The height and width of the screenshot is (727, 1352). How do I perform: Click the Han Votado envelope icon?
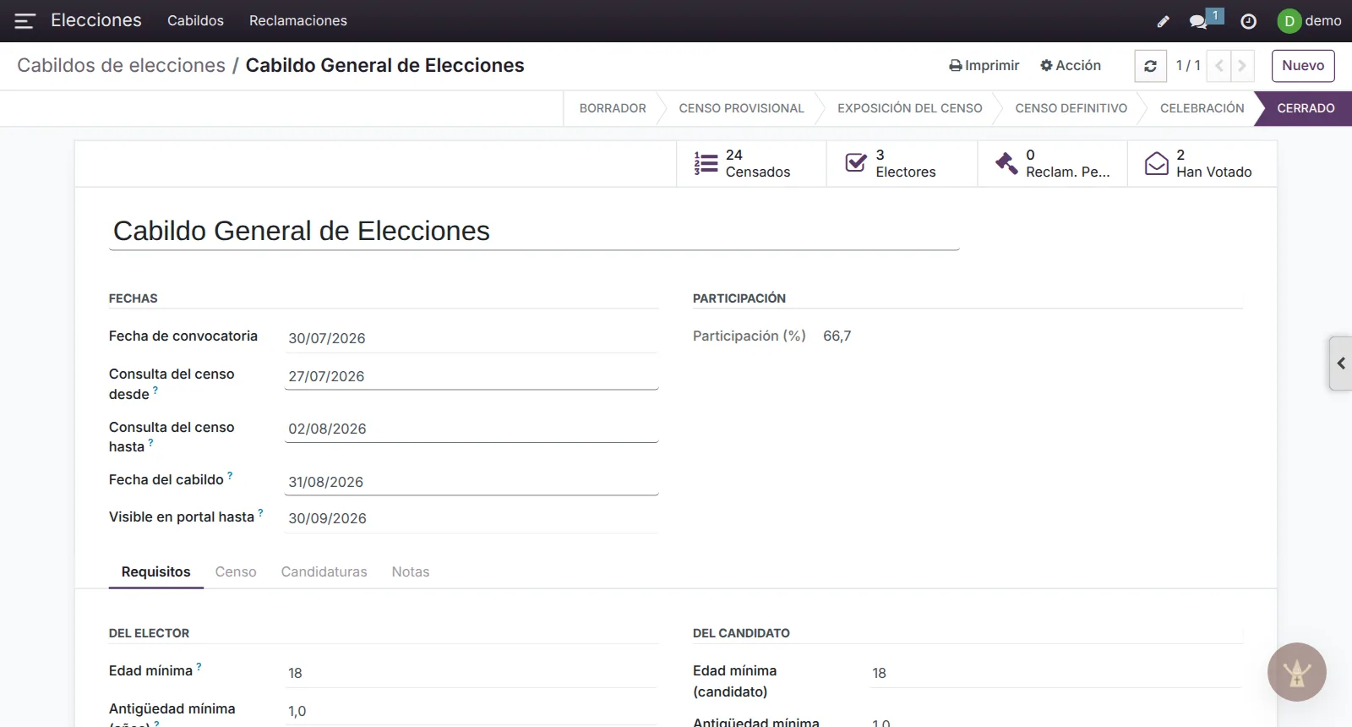1157,163
